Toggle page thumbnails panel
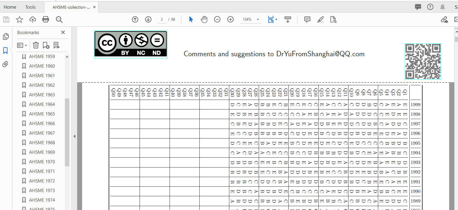The width and height of the screenshot is (458, 210). coord(5,36)
